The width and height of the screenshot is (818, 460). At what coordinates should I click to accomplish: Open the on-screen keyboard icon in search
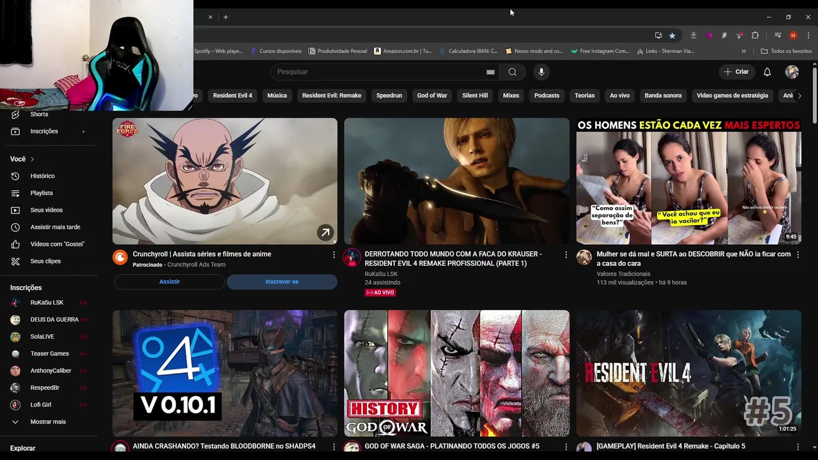pyautogui.click(x=490, y=72)
